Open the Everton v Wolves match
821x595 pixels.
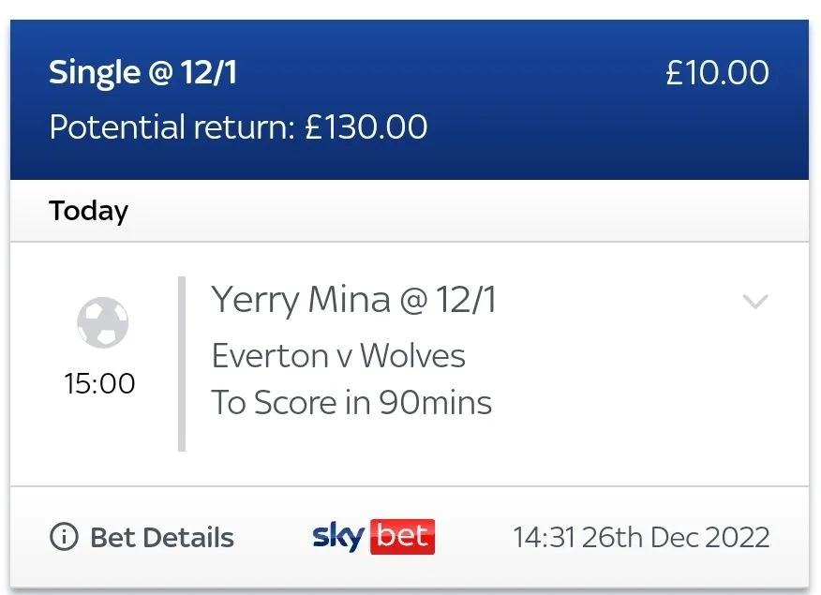point(338,356)
